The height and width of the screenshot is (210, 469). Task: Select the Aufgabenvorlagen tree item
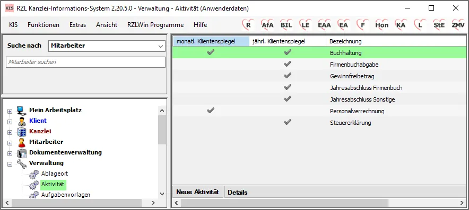pos(65,195)
